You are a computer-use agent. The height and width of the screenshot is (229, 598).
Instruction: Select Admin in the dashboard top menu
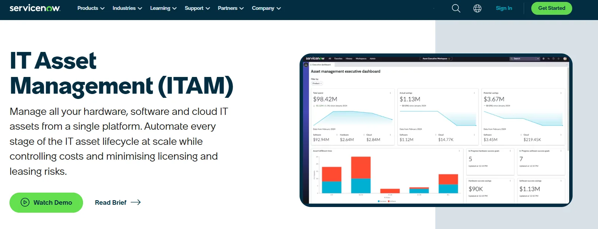[x=373, y=59]
